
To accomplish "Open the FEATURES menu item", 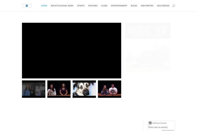I will coord(93,6).
